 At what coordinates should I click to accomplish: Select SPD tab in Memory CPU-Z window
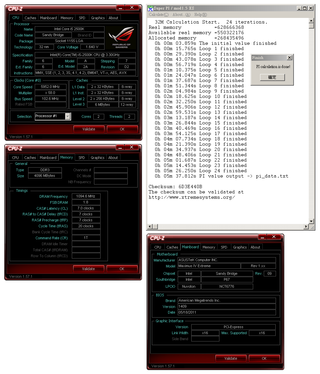(82, 158)
